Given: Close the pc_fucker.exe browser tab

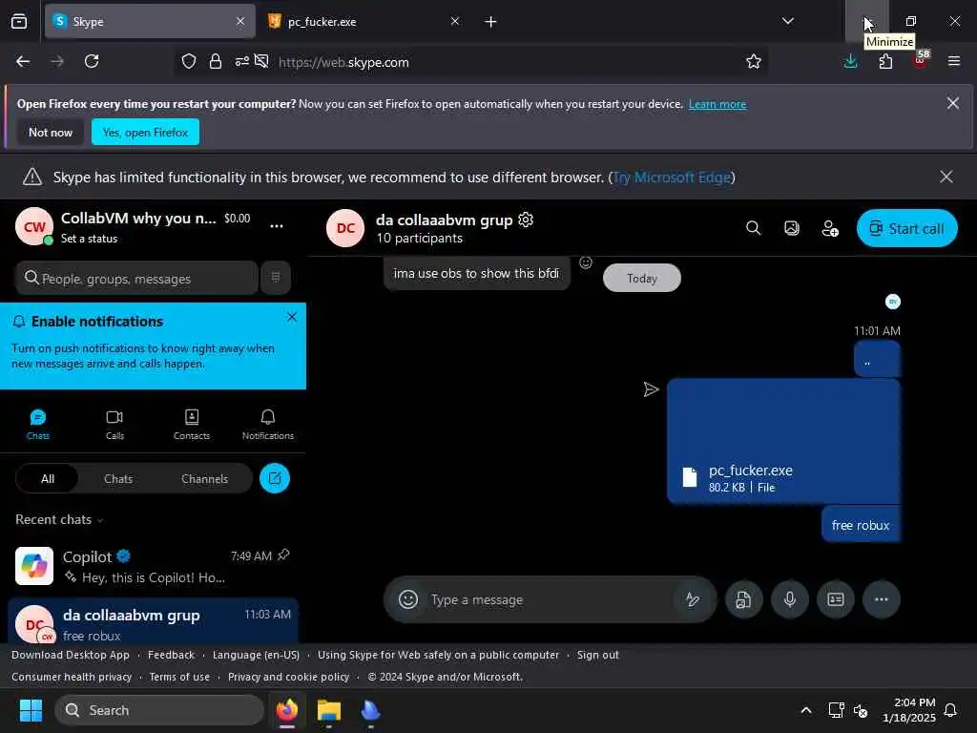Looking at the screenshot, I should coord(455,22).
